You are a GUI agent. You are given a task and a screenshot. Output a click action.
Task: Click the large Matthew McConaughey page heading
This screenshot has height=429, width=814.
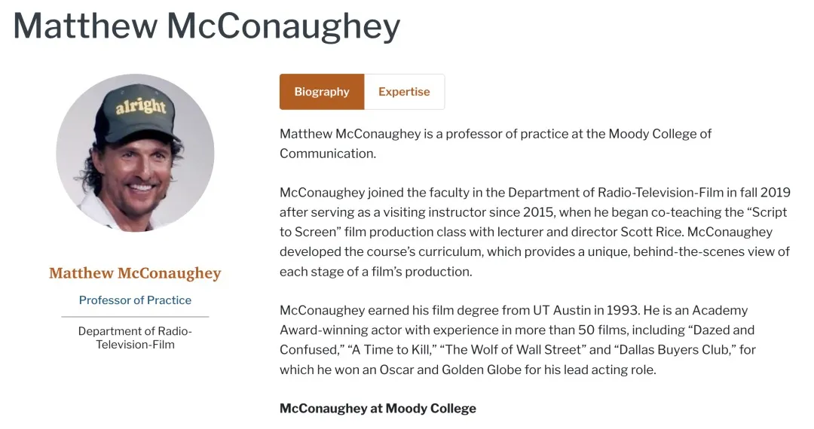(207, 26)
